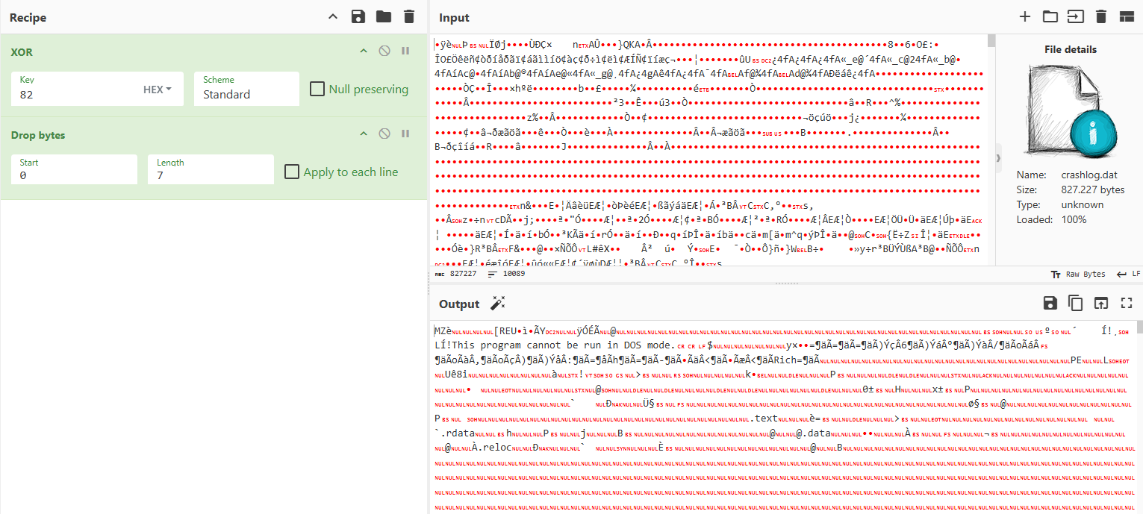Screen dimensions: 1143x514
Task: Maximise the output pane
Action: pos(1127,303)
